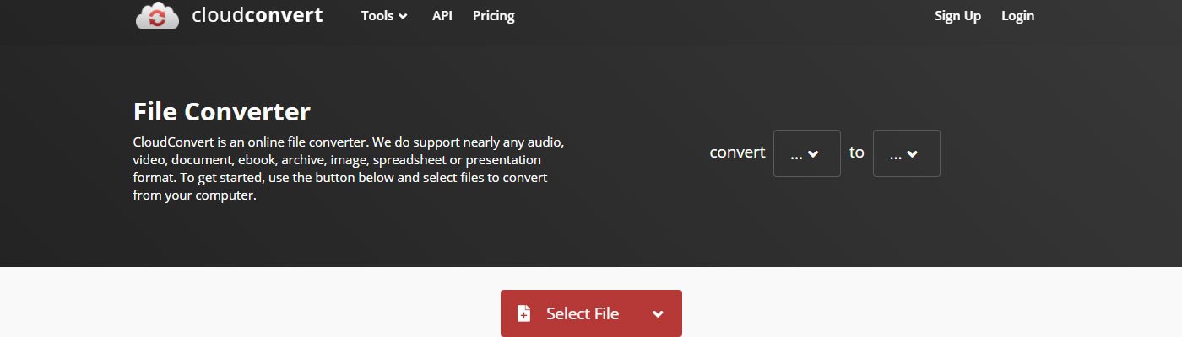Go to the API page
The width and height of the screenshot is (1182, 337).
442,16
